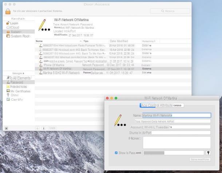Click the Name field in dialog

point(177,115)
